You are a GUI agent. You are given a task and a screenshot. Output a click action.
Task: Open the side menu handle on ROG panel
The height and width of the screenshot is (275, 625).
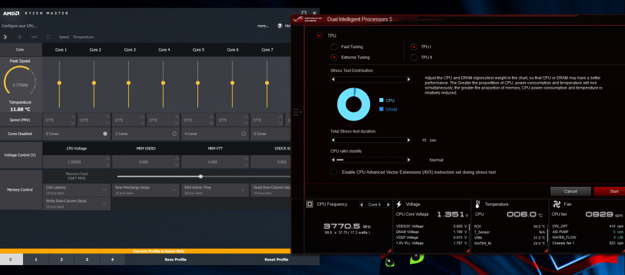tap(297, 112)
